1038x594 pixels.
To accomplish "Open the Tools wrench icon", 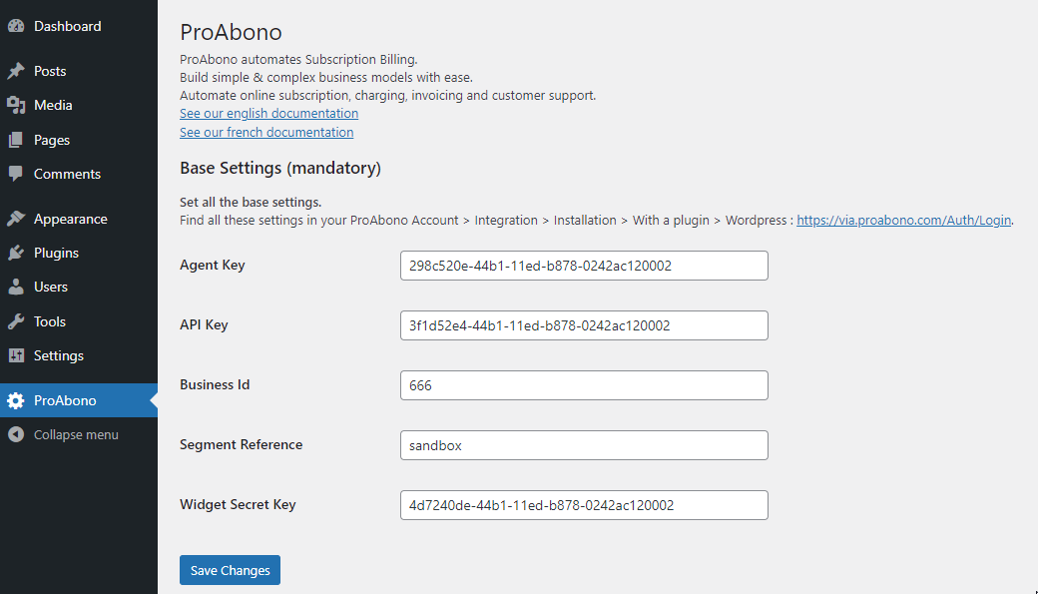I will 16,321.
